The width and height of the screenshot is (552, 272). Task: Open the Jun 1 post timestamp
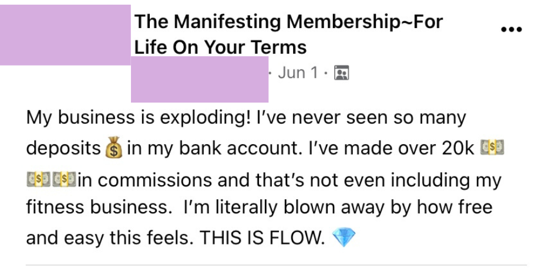tap(297, 73)
